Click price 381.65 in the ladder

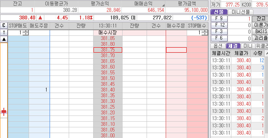tap(108, 61)
